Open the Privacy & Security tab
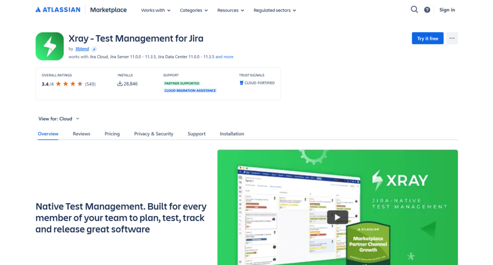 [x=154, y=133]
